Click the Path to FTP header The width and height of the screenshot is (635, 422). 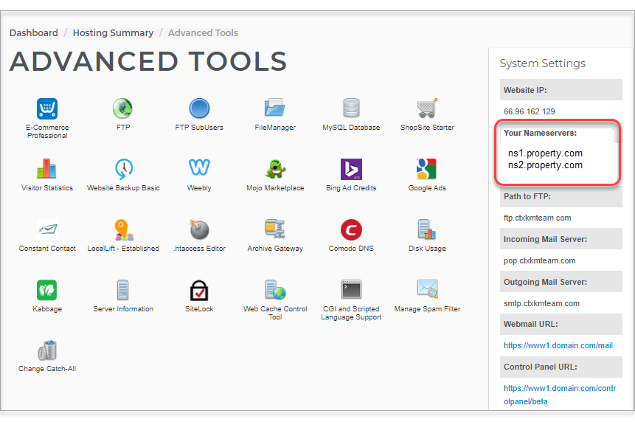(x=561, y=196)
